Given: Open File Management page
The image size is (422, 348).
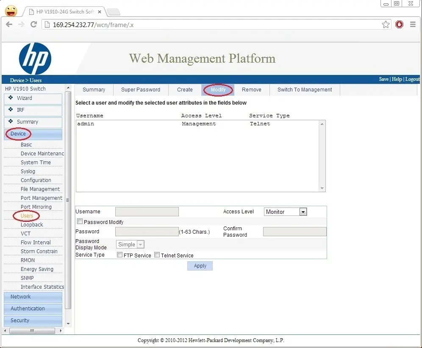Looking at the screenshot, I should 40,189.
